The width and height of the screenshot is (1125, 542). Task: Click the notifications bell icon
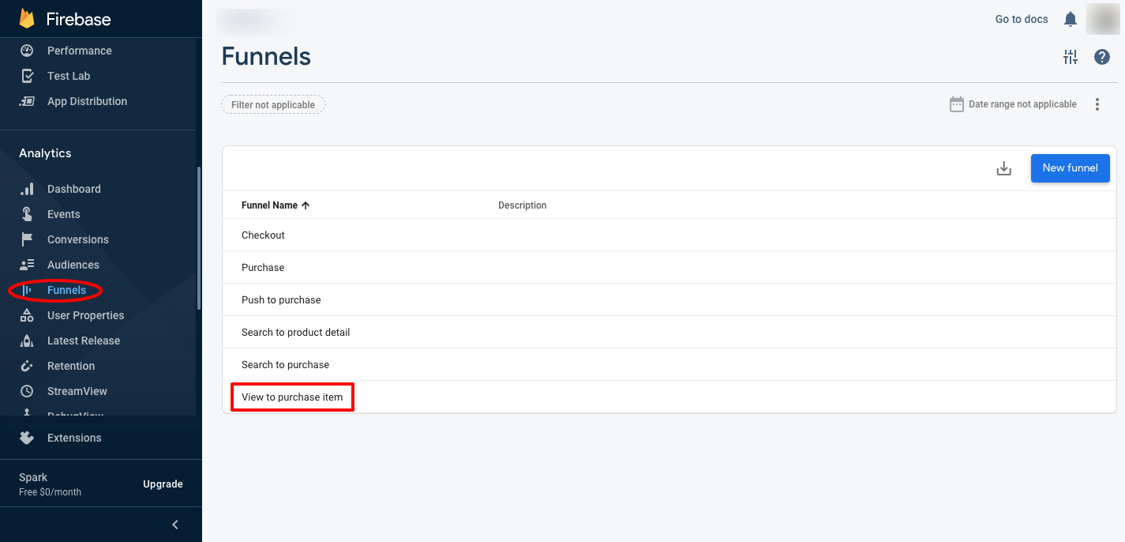(1071, 19)
